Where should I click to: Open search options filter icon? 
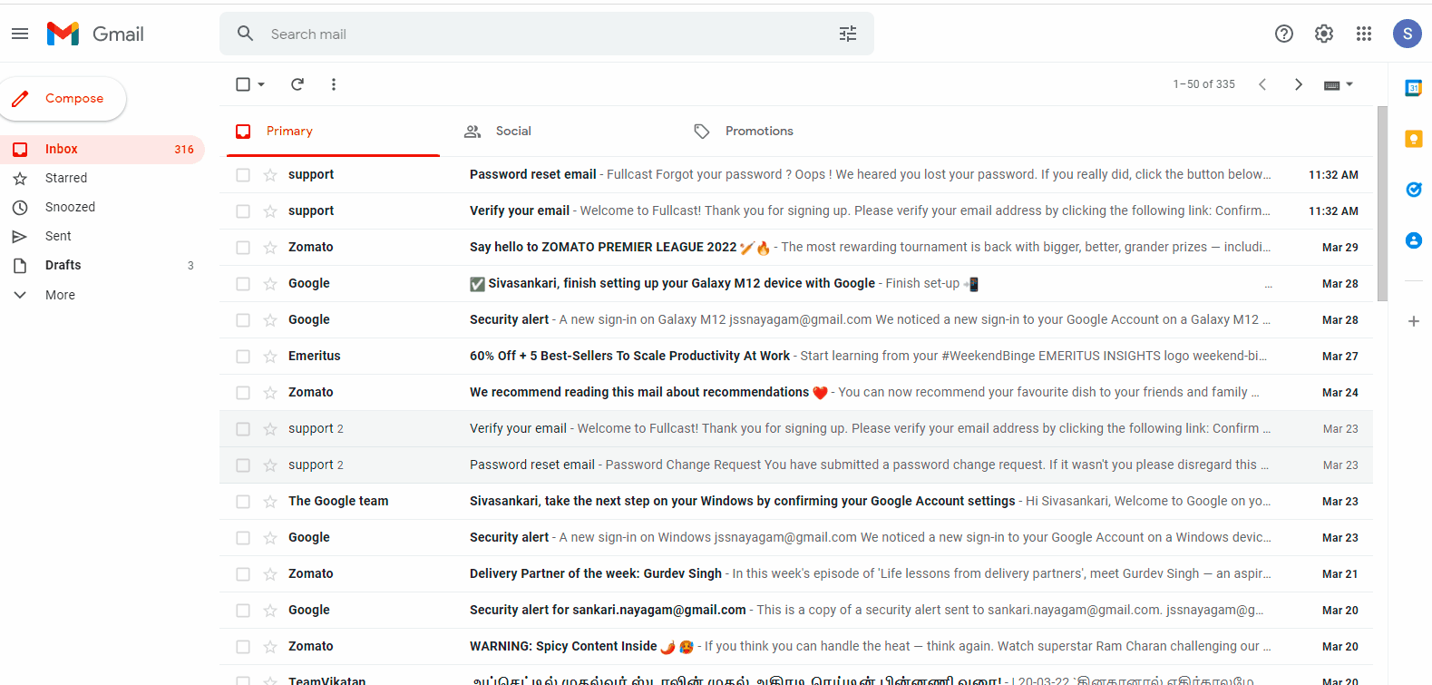coord(848,34)
